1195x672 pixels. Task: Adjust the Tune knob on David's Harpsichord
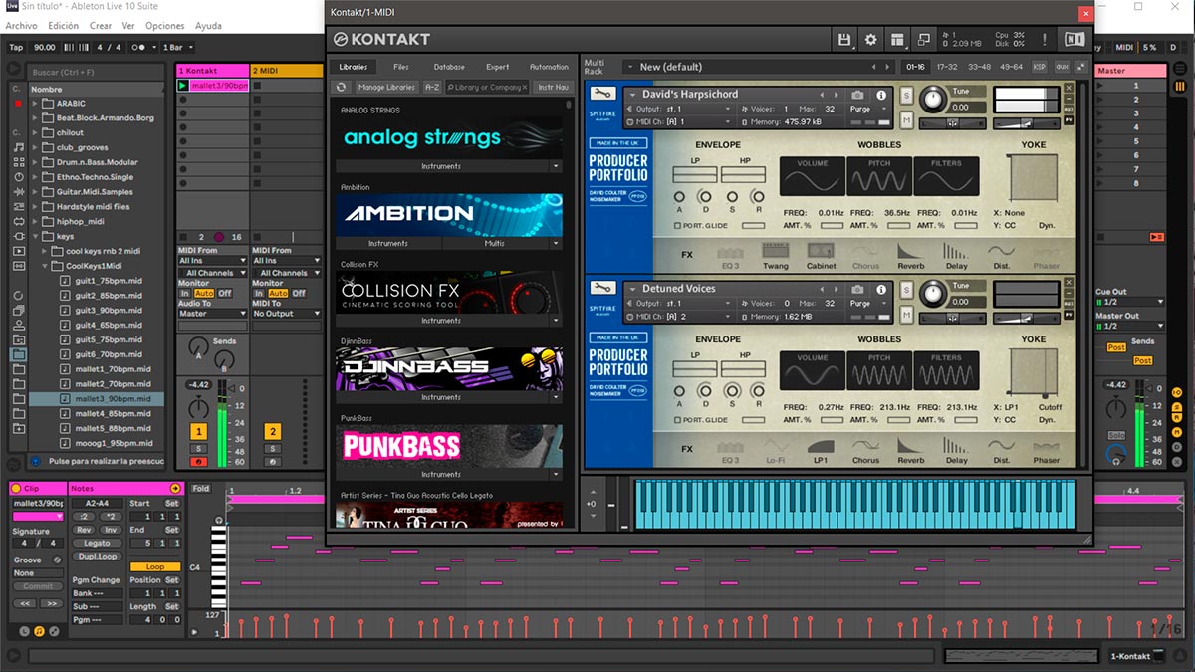(x=933, y=99)
